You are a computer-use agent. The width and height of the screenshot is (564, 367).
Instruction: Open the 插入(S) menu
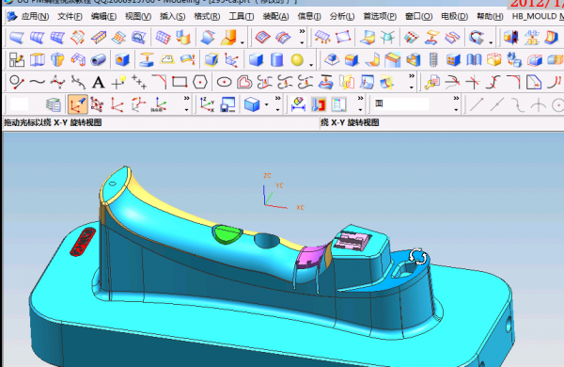point(173,17)
